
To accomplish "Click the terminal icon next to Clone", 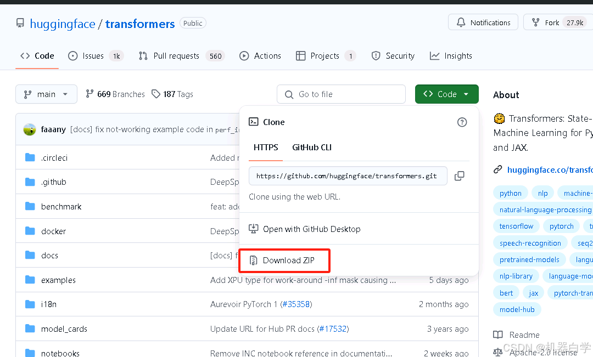I will 253,122.
